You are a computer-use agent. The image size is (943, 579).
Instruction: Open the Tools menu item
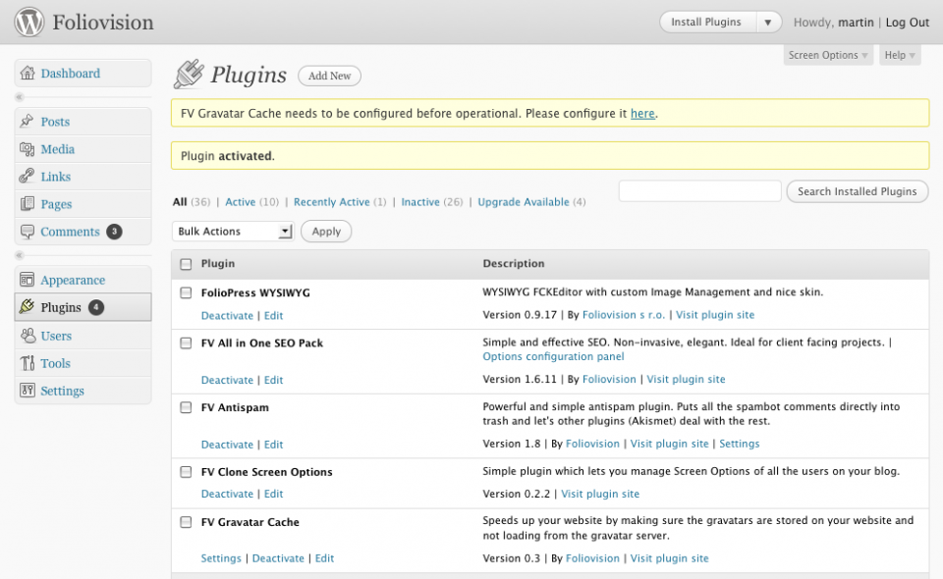[56, 363]
